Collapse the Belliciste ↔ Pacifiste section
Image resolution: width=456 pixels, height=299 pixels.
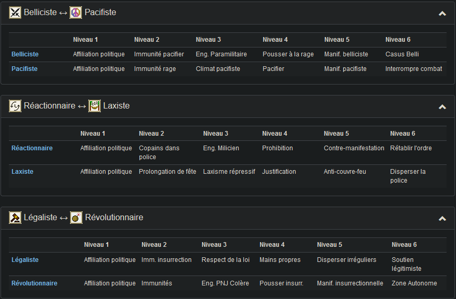[x=442, y=13]
